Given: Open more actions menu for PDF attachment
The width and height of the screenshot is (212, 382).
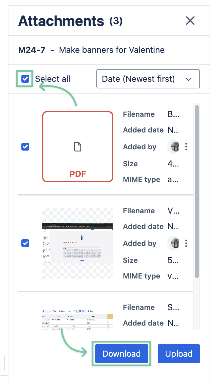Looking at the screenshot, I should coord(186,147).
